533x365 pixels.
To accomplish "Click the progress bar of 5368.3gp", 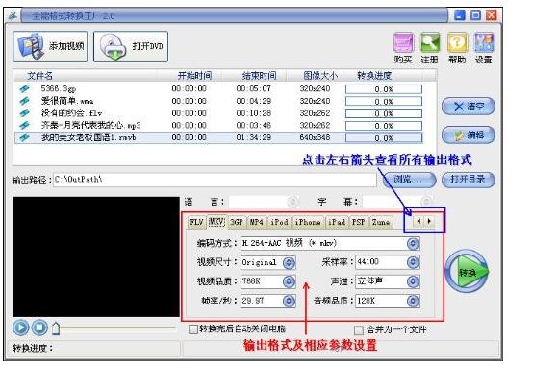I will (x=384, y=89).
